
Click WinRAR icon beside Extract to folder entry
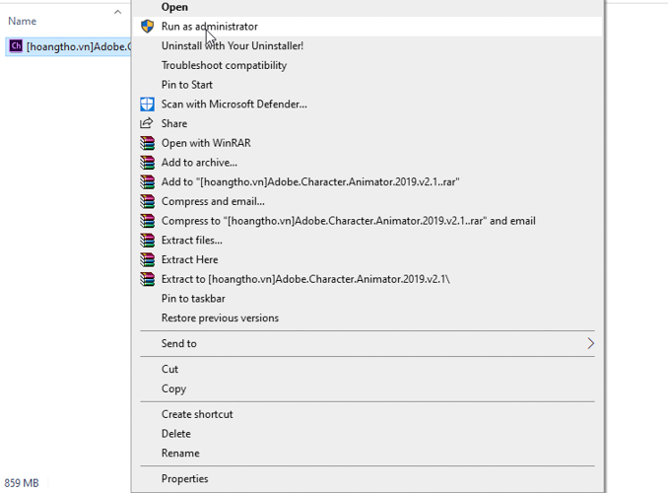point(148,279)
